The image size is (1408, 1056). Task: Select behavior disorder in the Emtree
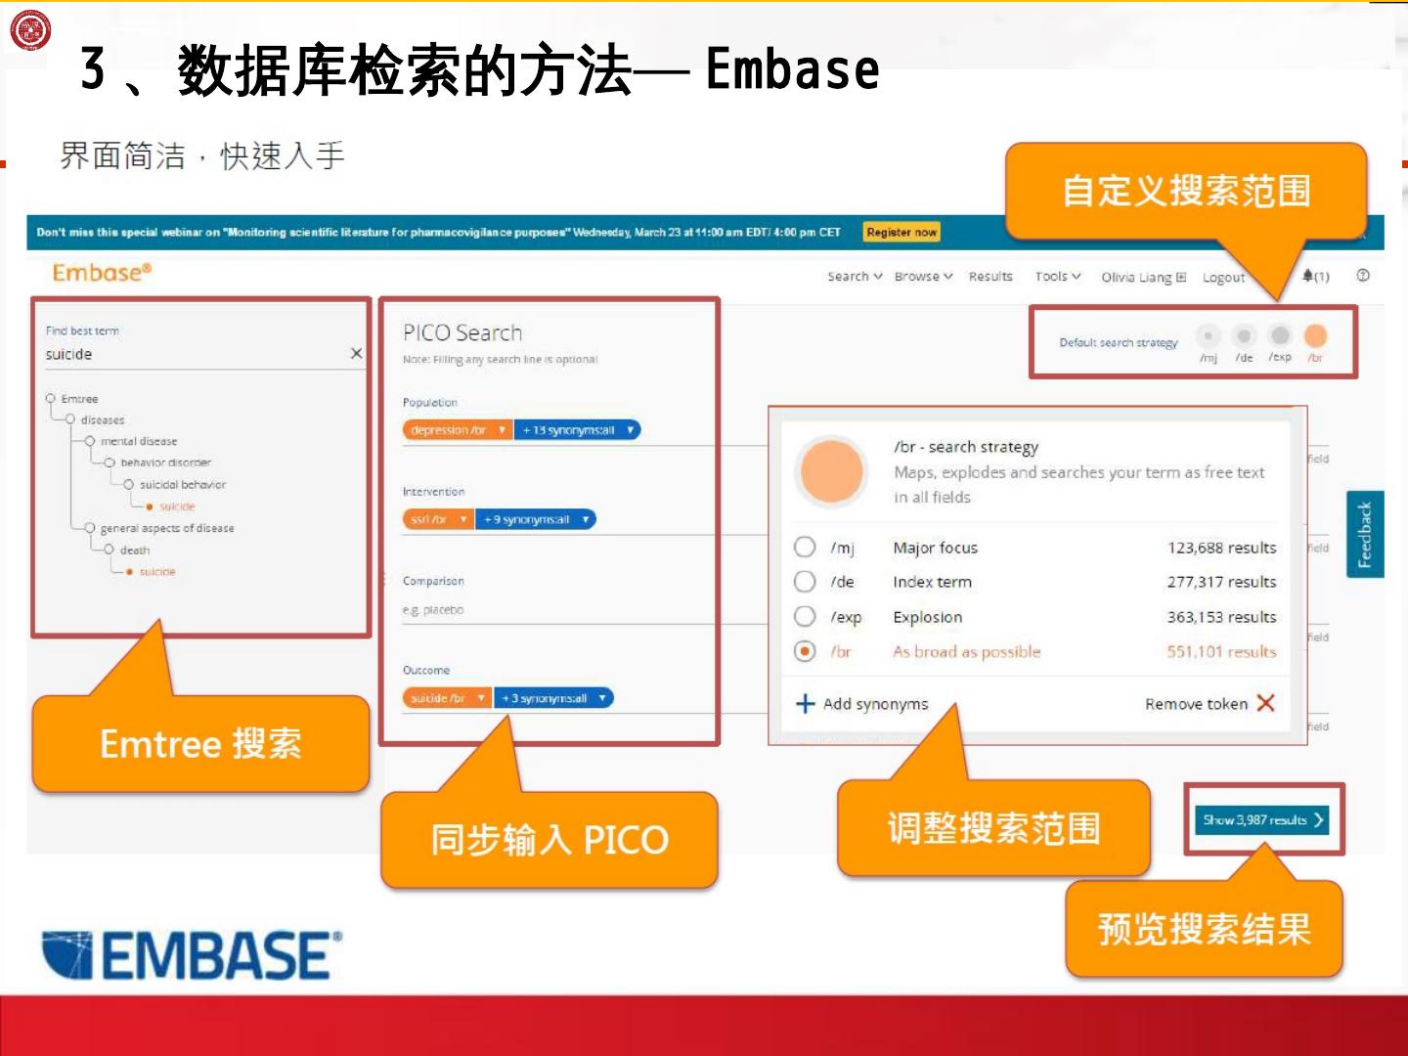(165, 462)
